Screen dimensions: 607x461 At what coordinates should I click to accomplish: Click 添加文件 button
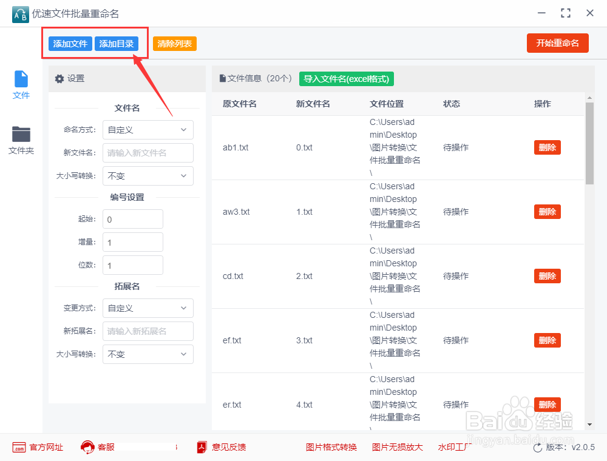point(70,44)
